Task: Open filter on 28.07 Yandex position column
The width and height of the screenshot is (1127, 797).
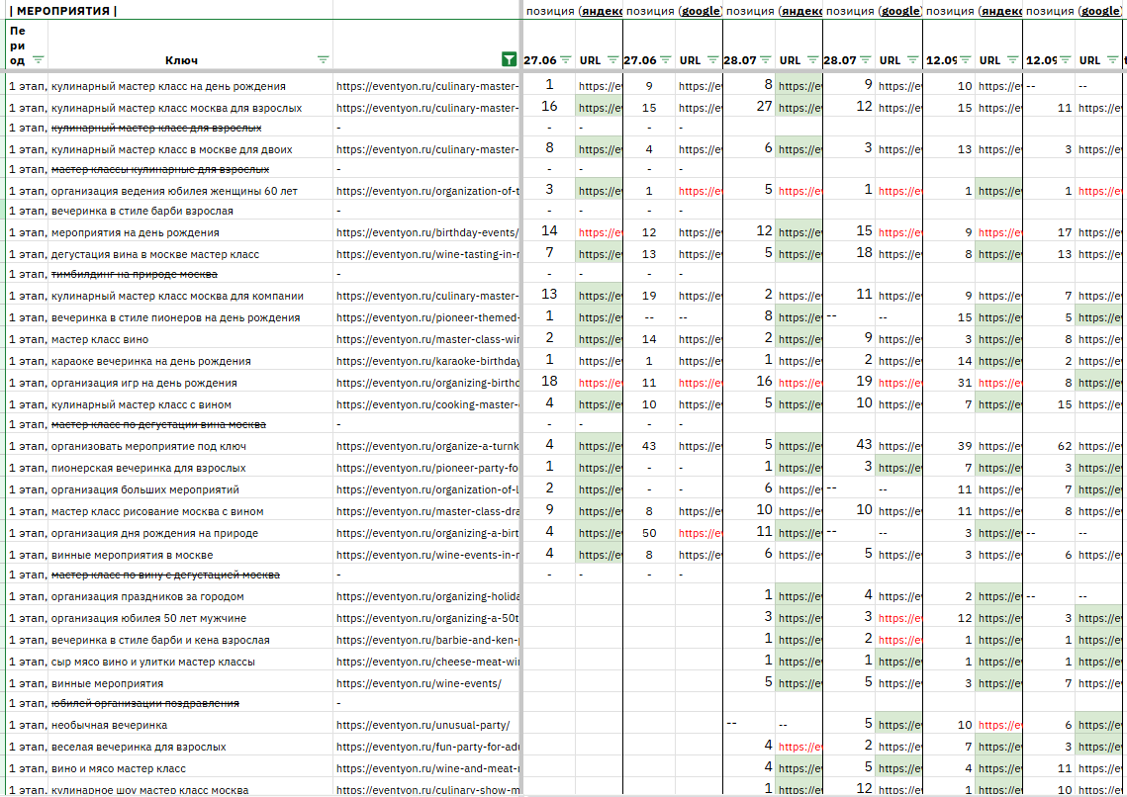Action: [x=765, y=60]
